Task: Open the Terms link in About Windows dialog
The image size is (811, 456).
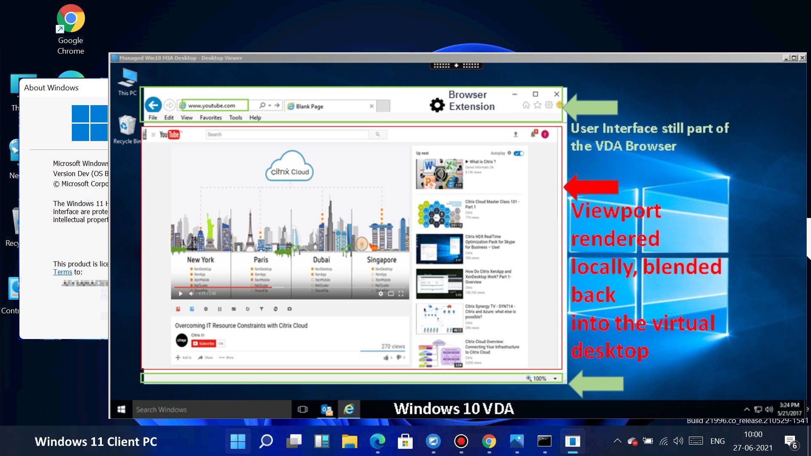Action: click(x=63, y=272)
